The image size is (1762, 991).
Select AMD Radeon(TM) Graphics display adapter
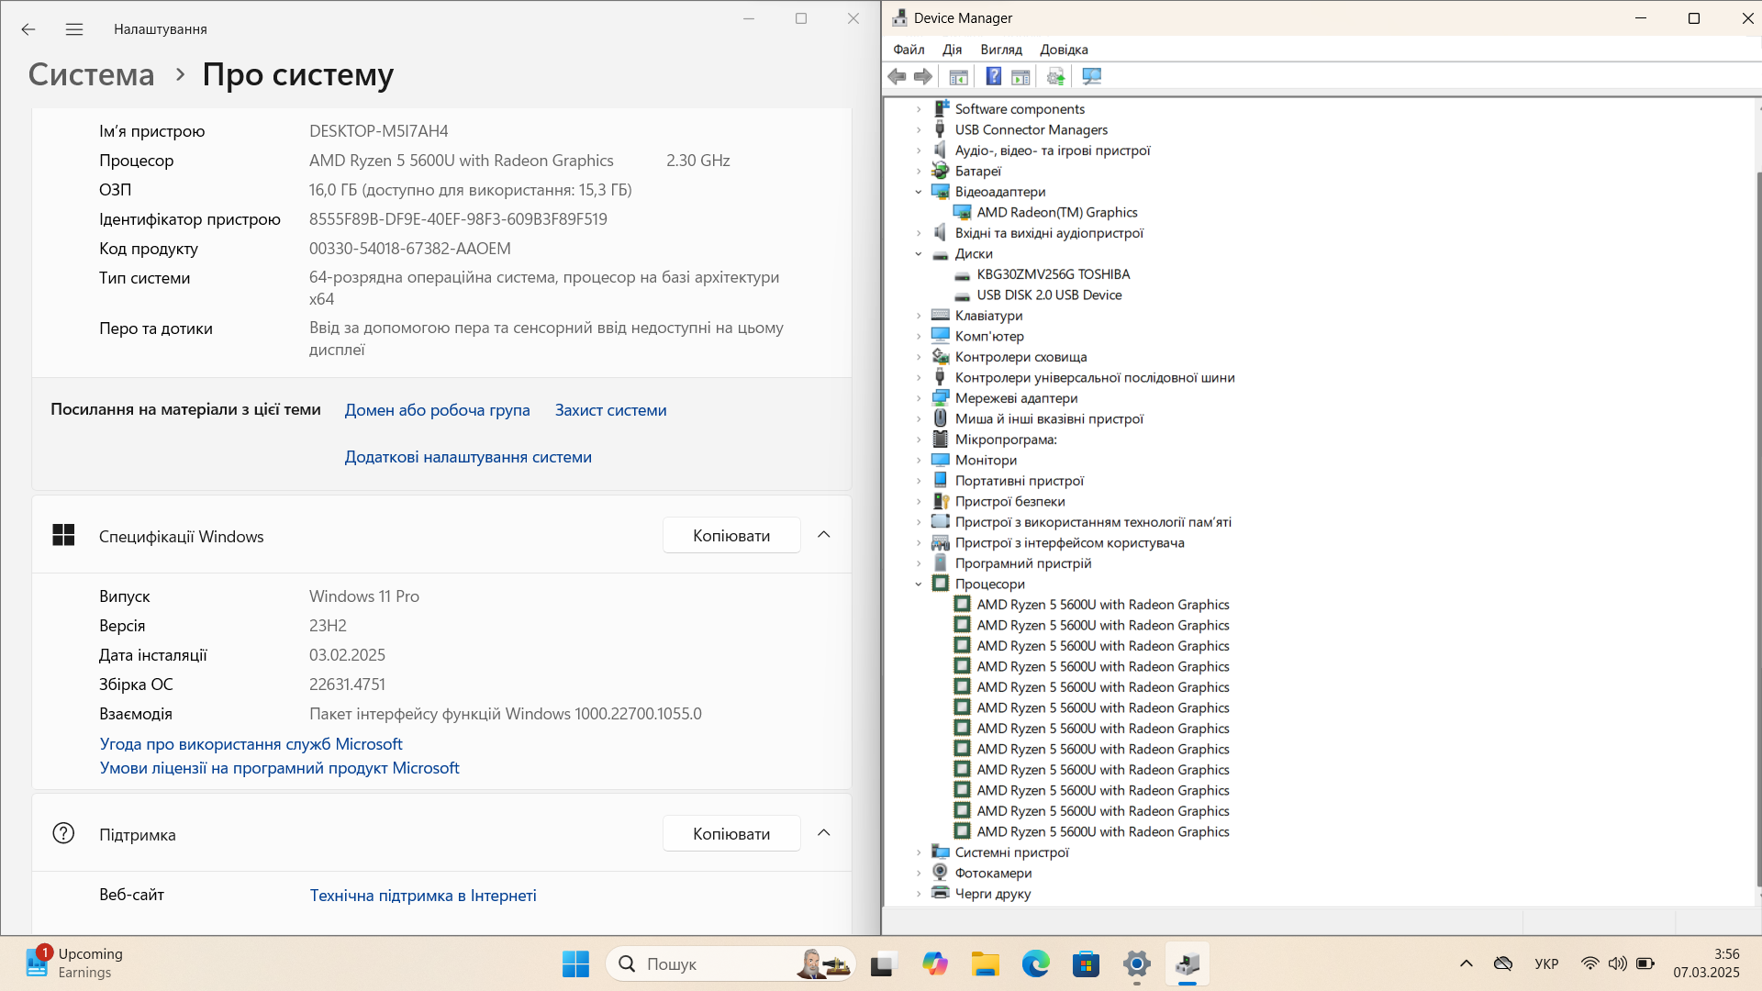coord(1057,212)
